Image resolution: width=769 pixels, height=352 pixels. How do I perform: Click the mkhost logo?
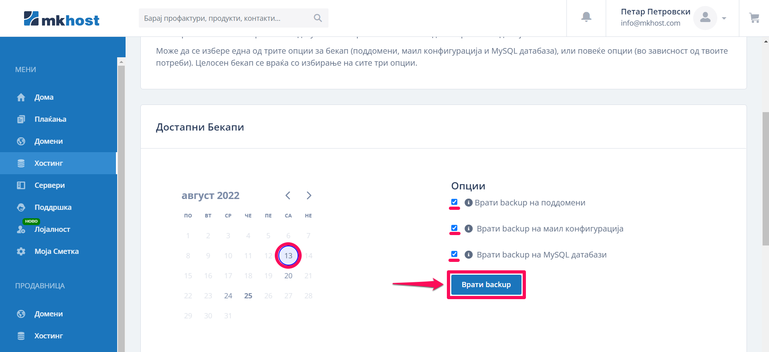click(x=61, y=19)
